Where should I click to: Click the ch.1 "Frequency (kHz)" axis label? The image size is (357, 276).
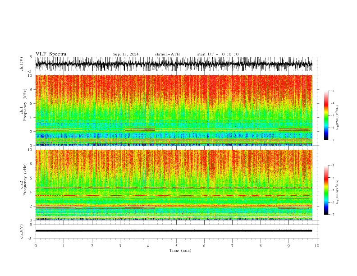pos(25,105)
